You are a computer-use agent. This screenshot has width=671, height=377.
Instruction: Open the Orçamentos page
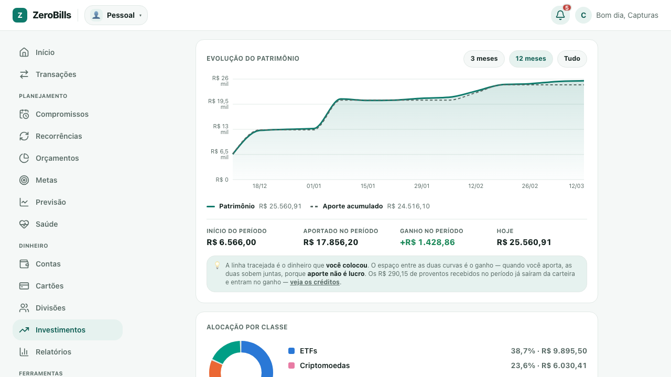68,158
